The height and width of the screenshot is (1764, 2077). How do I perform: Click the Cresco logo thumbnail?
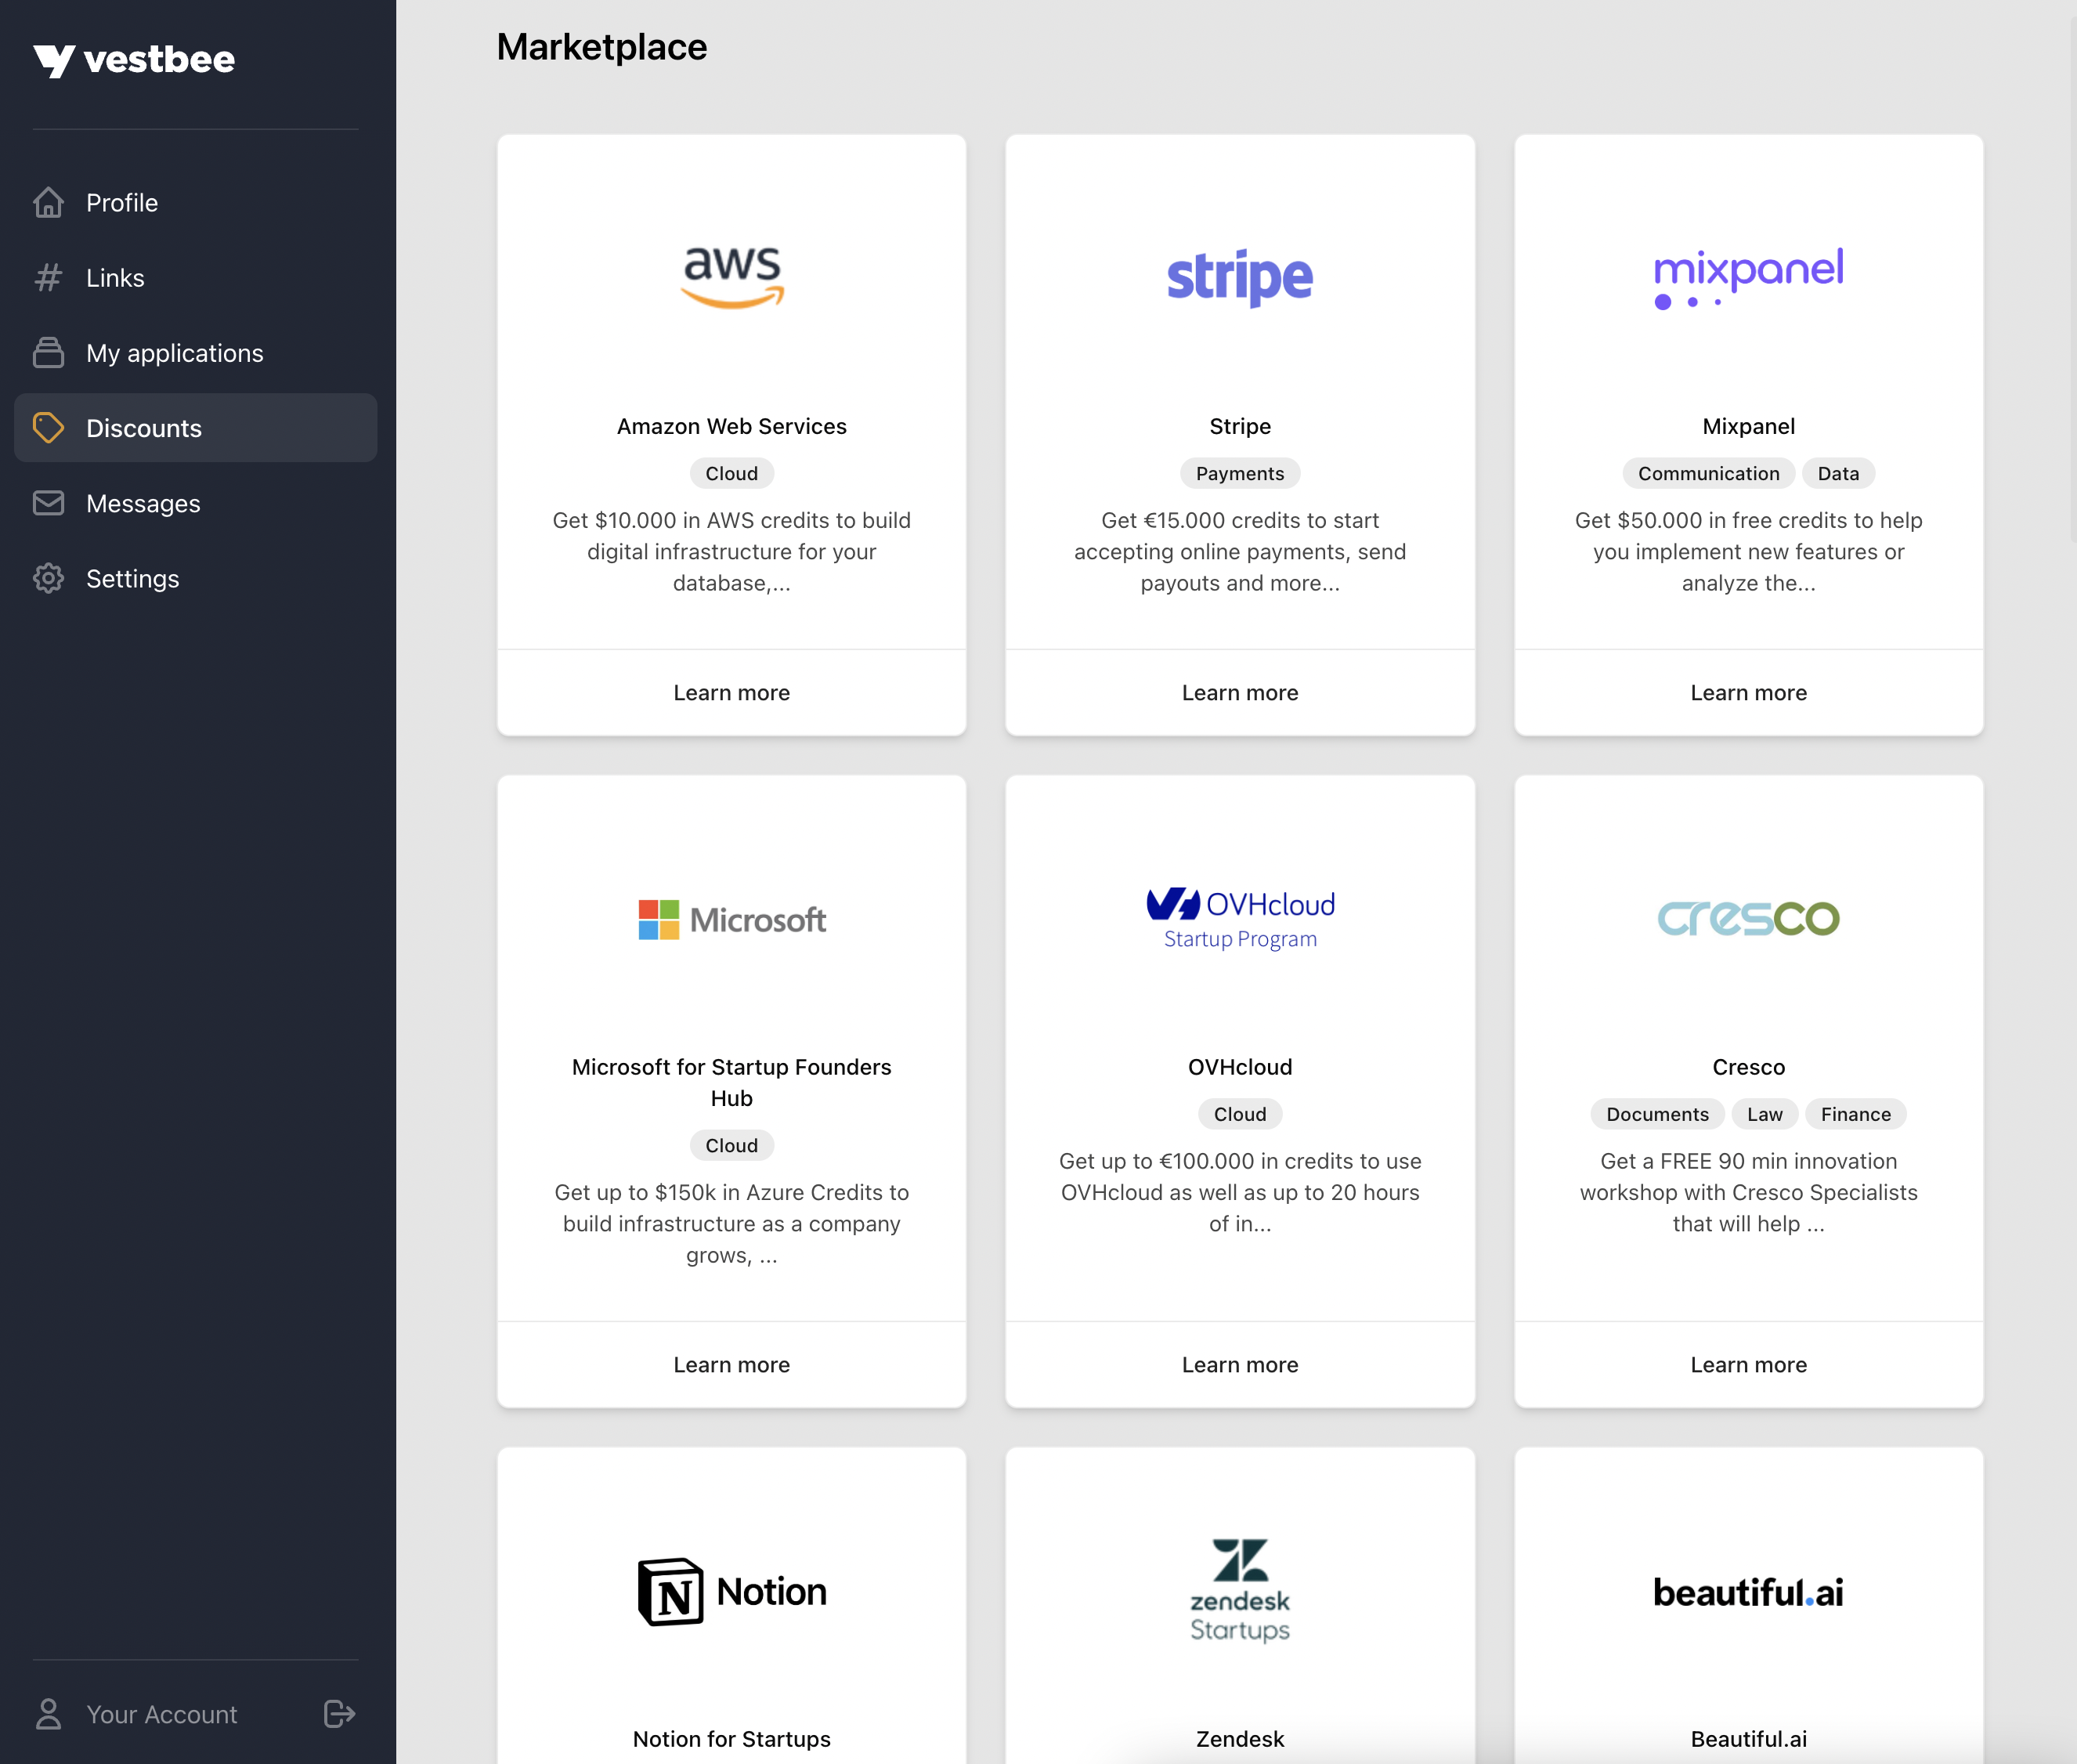pos(1747,918)
